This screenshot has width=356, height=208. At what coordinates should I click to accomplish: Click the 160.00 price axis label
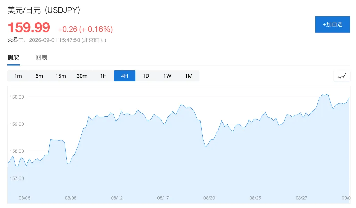17,97
